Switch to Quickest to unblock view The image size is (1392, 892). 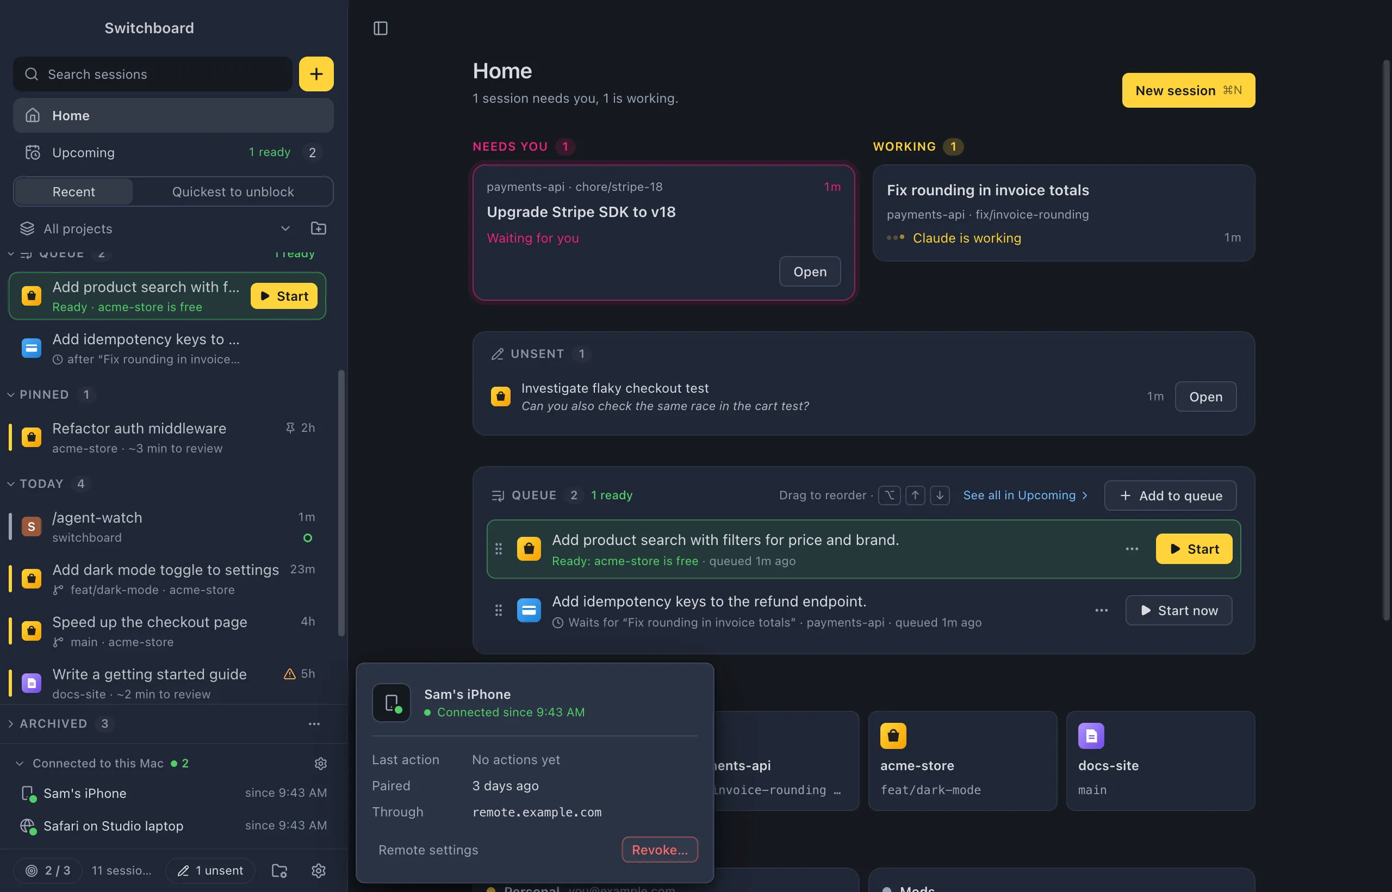233,191
